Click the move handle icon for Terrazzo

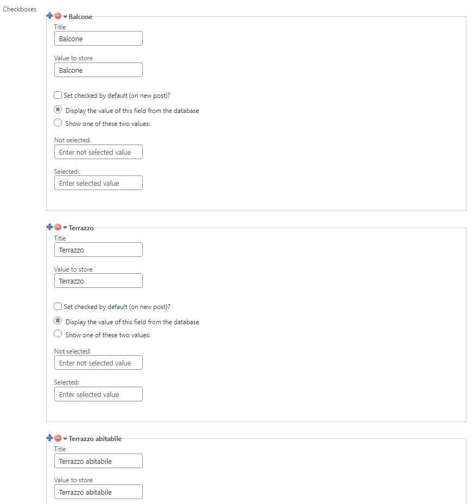49,227
